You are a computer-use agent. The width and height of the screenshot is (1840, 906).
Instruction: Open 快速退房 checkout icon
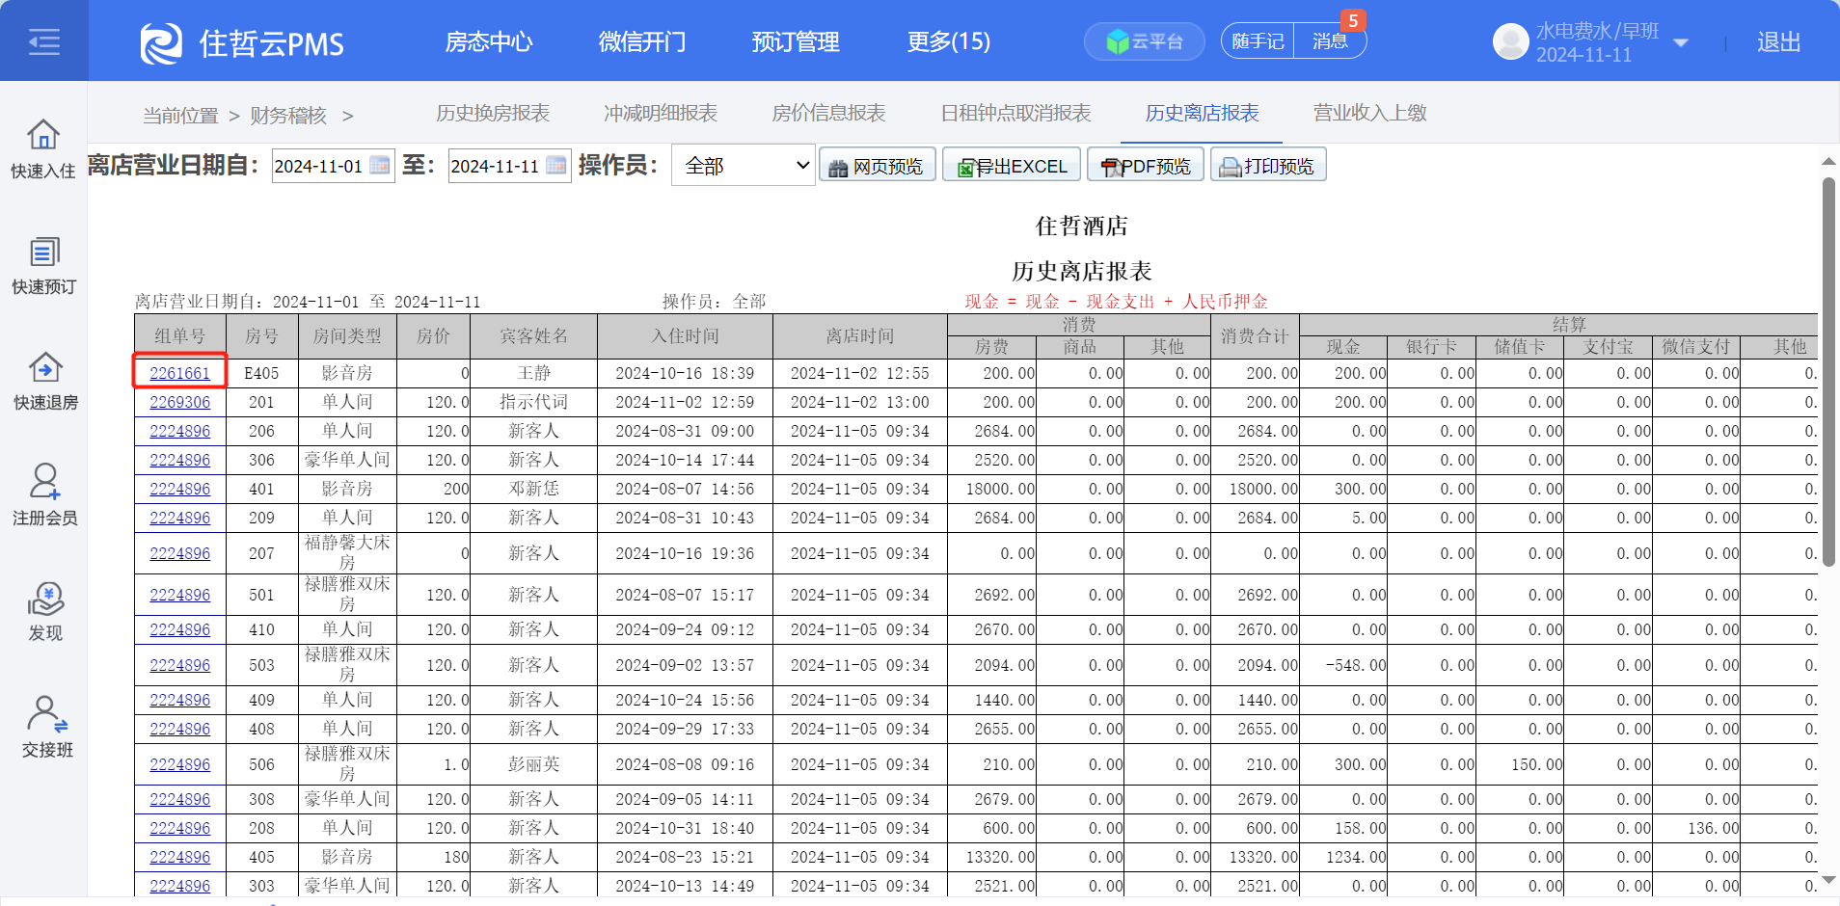45,367
